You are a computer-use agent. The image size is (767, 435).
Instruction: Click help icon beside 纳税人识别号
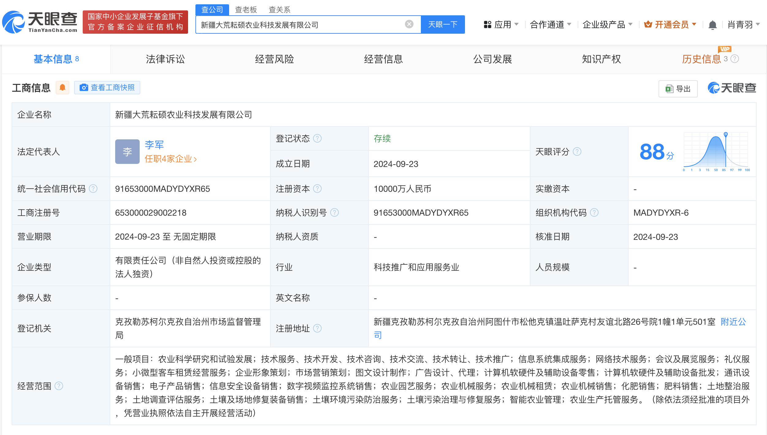point(334,213)
